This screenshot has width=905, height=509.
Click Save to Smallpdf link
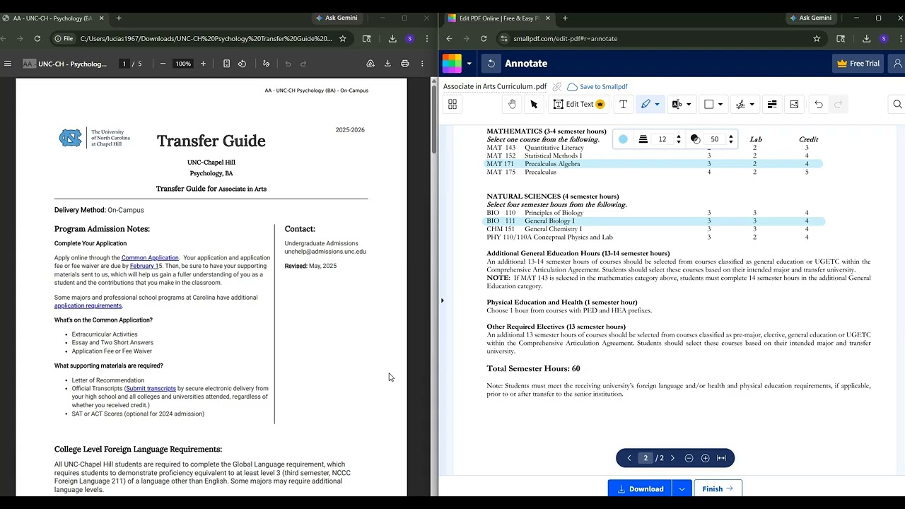597,87
